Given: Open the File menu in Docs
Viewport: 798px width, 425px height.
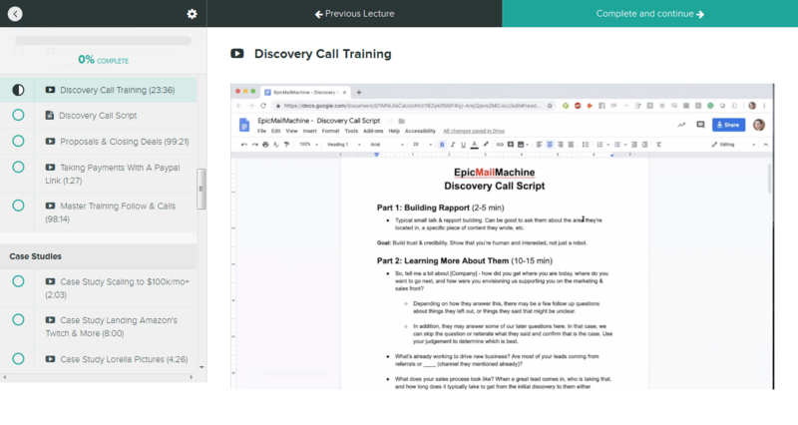Looking at the screenshot, I should point(261,132).
